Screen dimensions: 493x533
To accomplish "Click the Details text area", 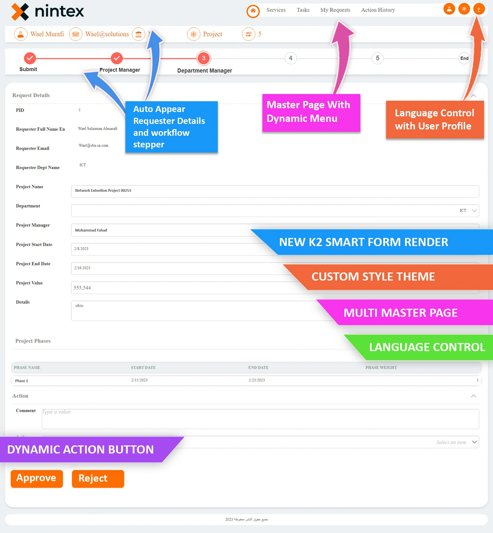I will click(x=275, y=311).
